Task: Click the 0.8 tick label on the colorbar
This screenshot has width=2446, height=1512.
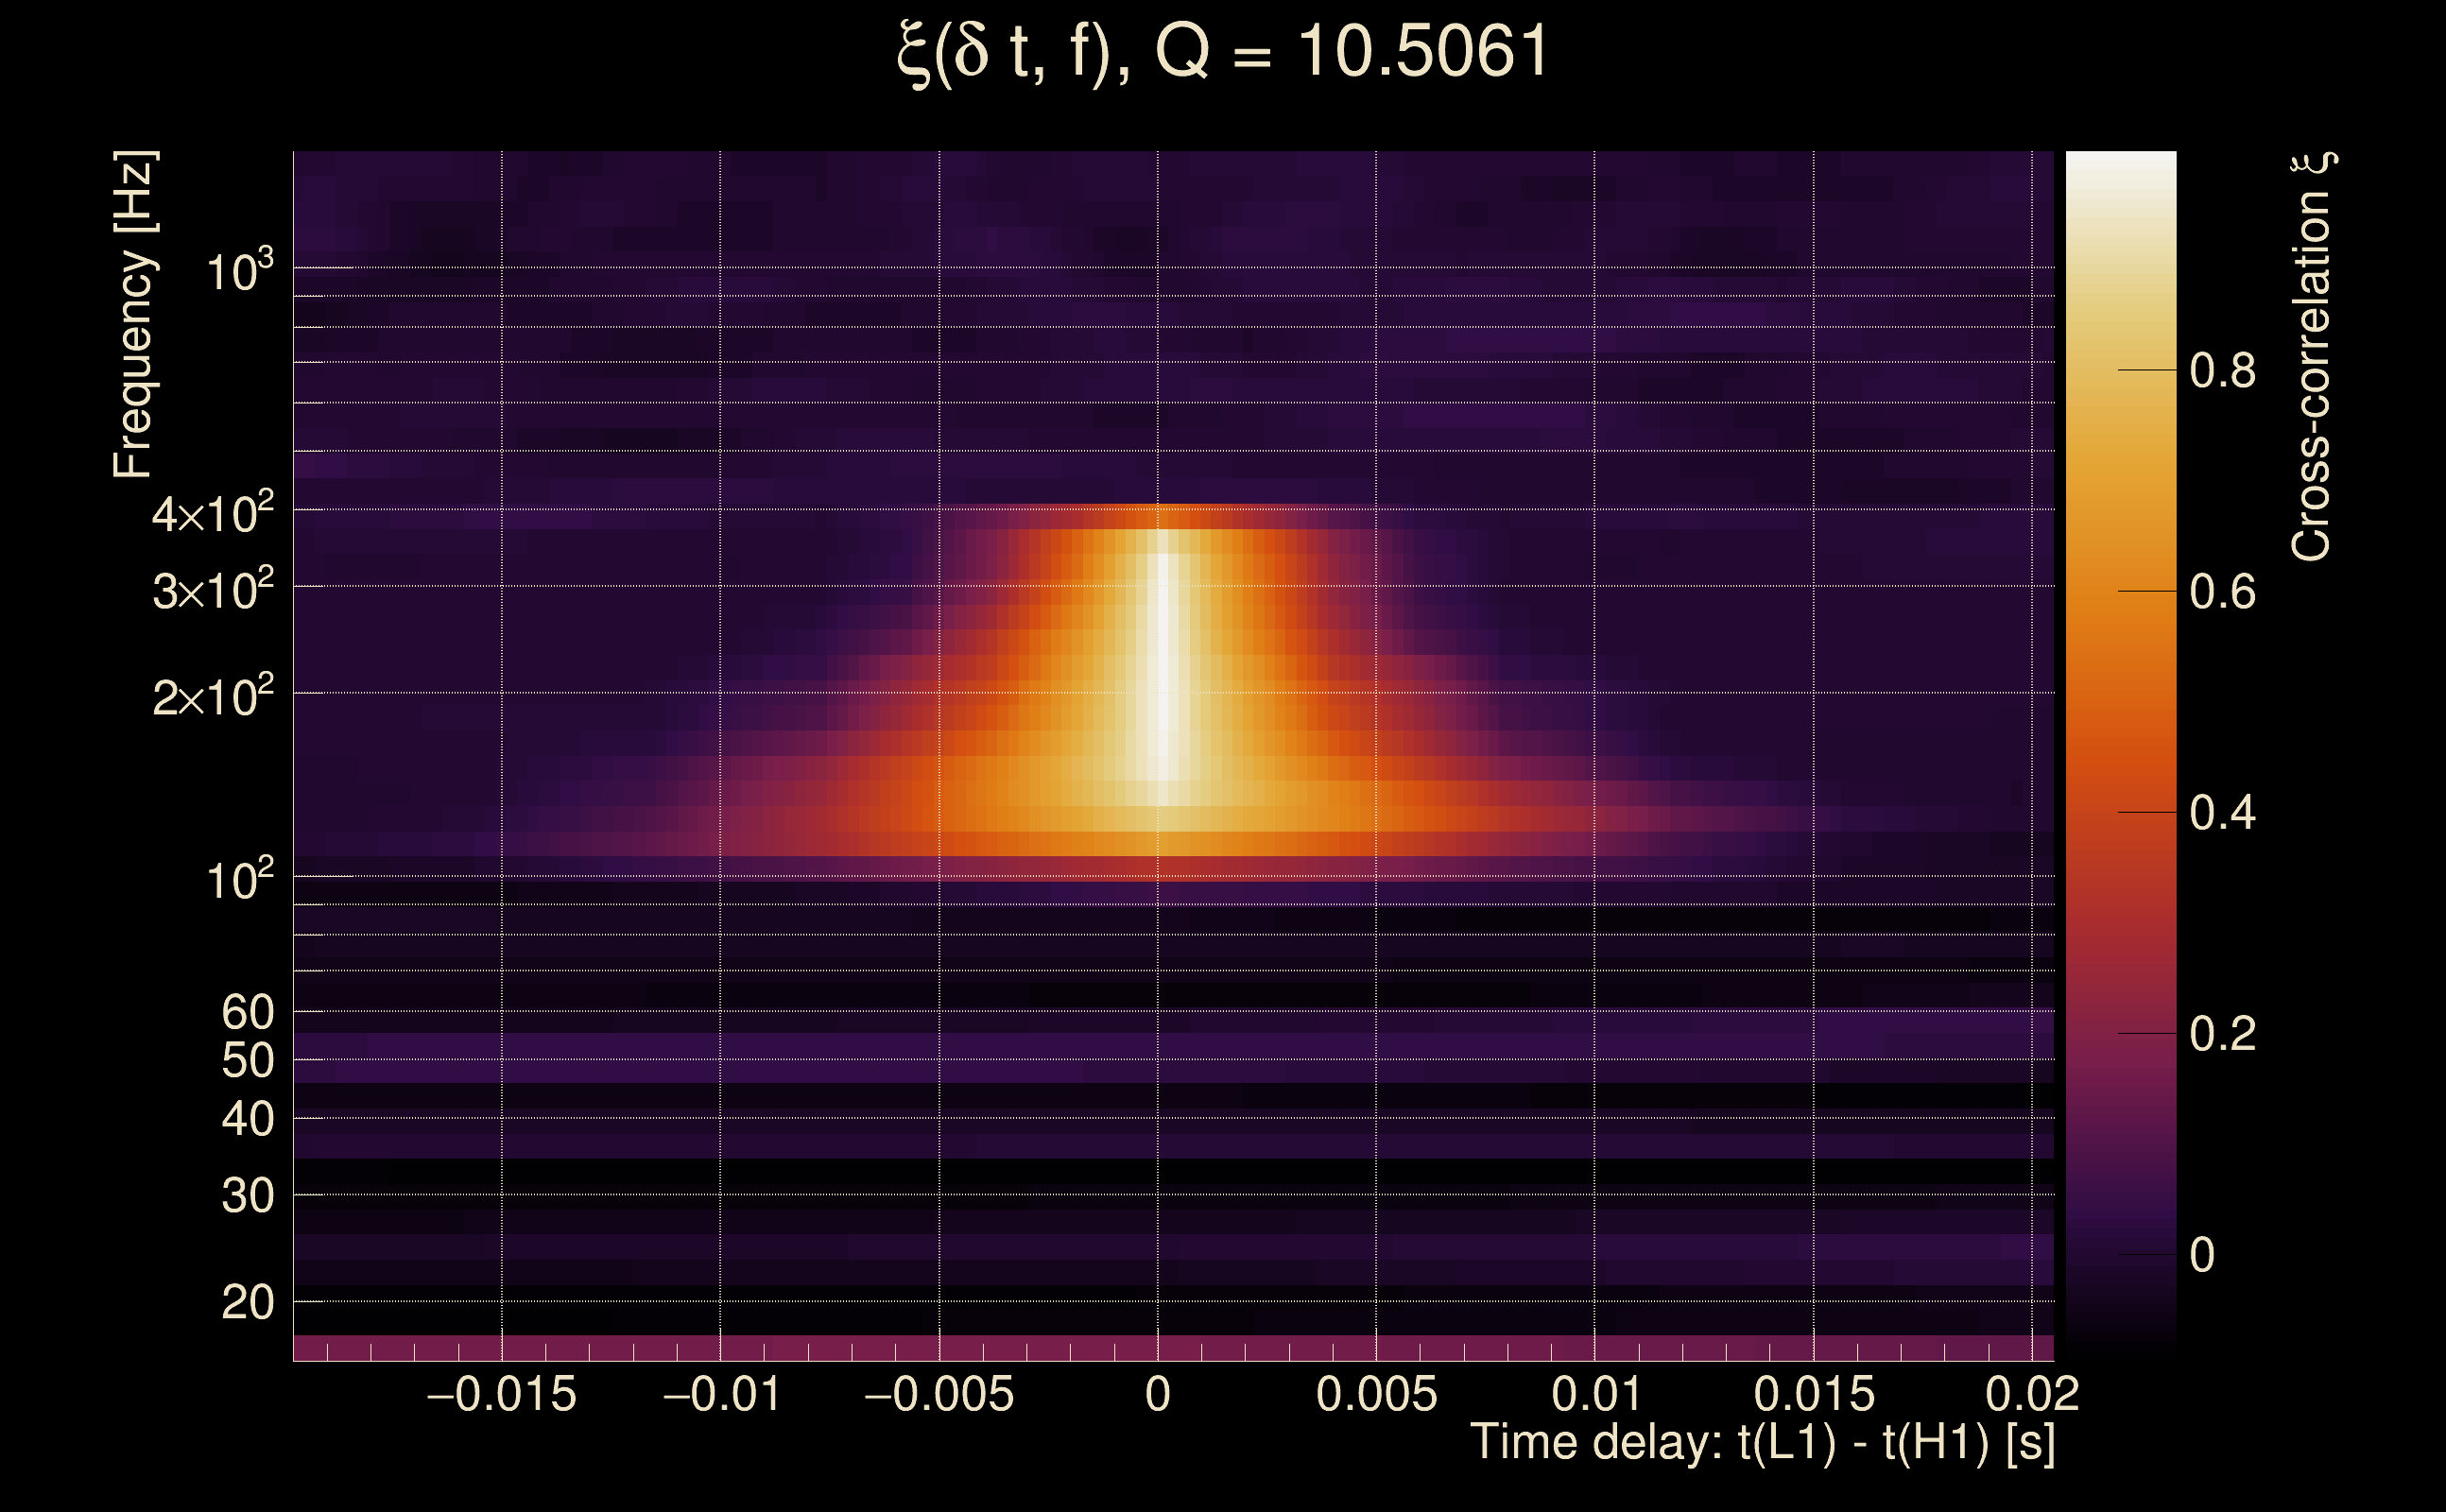Action: [2222, 371]
